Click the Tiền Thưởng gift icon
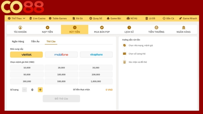 156,27
